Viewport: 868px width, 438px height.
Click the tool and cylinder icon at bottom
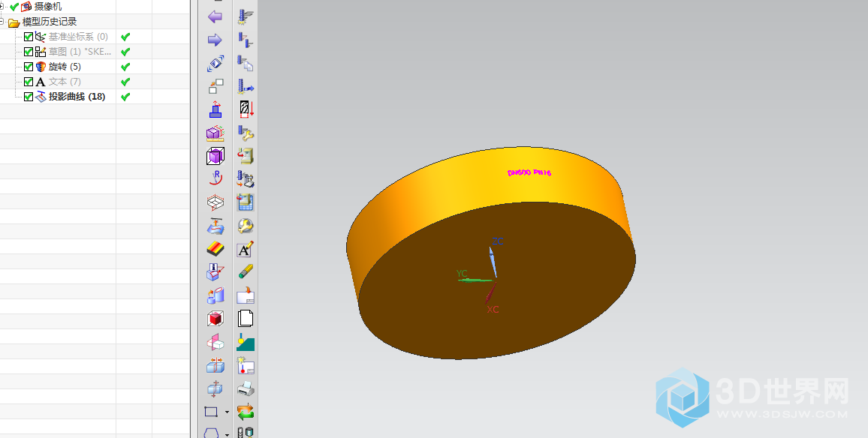point(246,433)
